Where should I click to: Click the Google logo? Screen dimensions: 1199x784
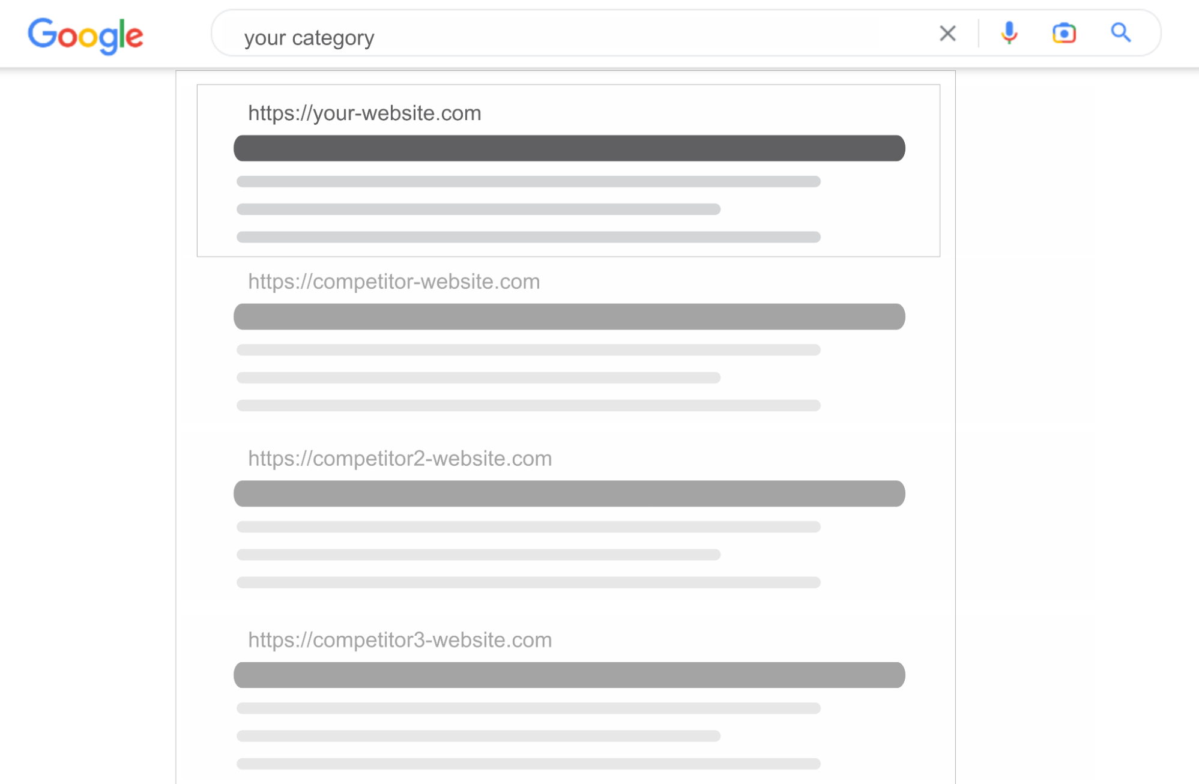[85, 35]
